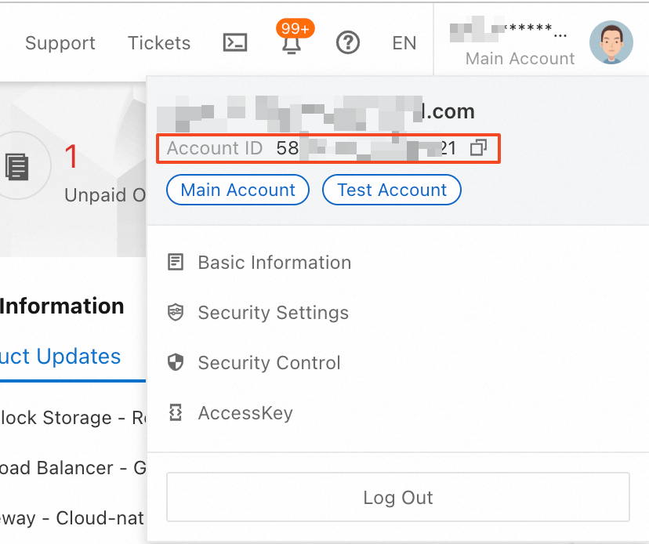The height and width of the screenshot is (544, 649).
Task: Switch to the Product Updates tab
Action: pyautogui.click(x=60, y=357)
